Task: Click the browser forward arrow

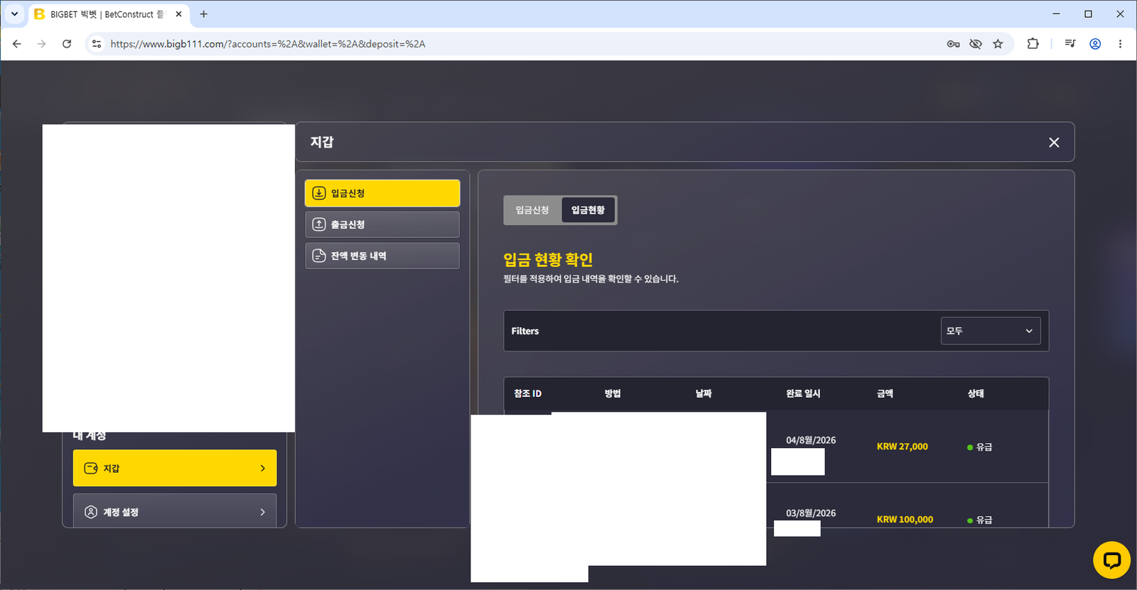Action: pyautogui.click(x=42, y=44)
